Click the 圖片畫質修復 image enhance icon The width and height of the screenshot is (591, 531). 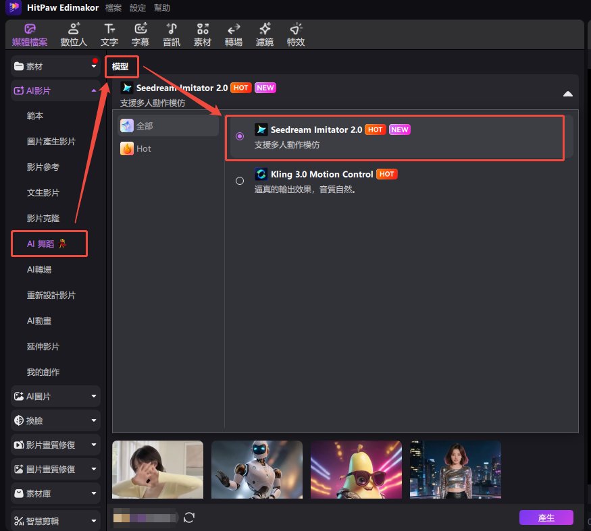(x=19, y=469)
